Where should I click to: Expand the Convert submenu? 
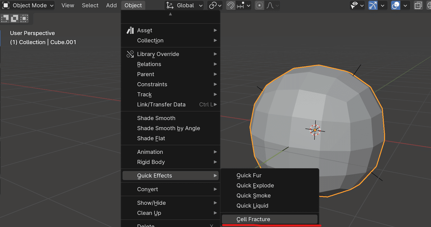[171, 189]
